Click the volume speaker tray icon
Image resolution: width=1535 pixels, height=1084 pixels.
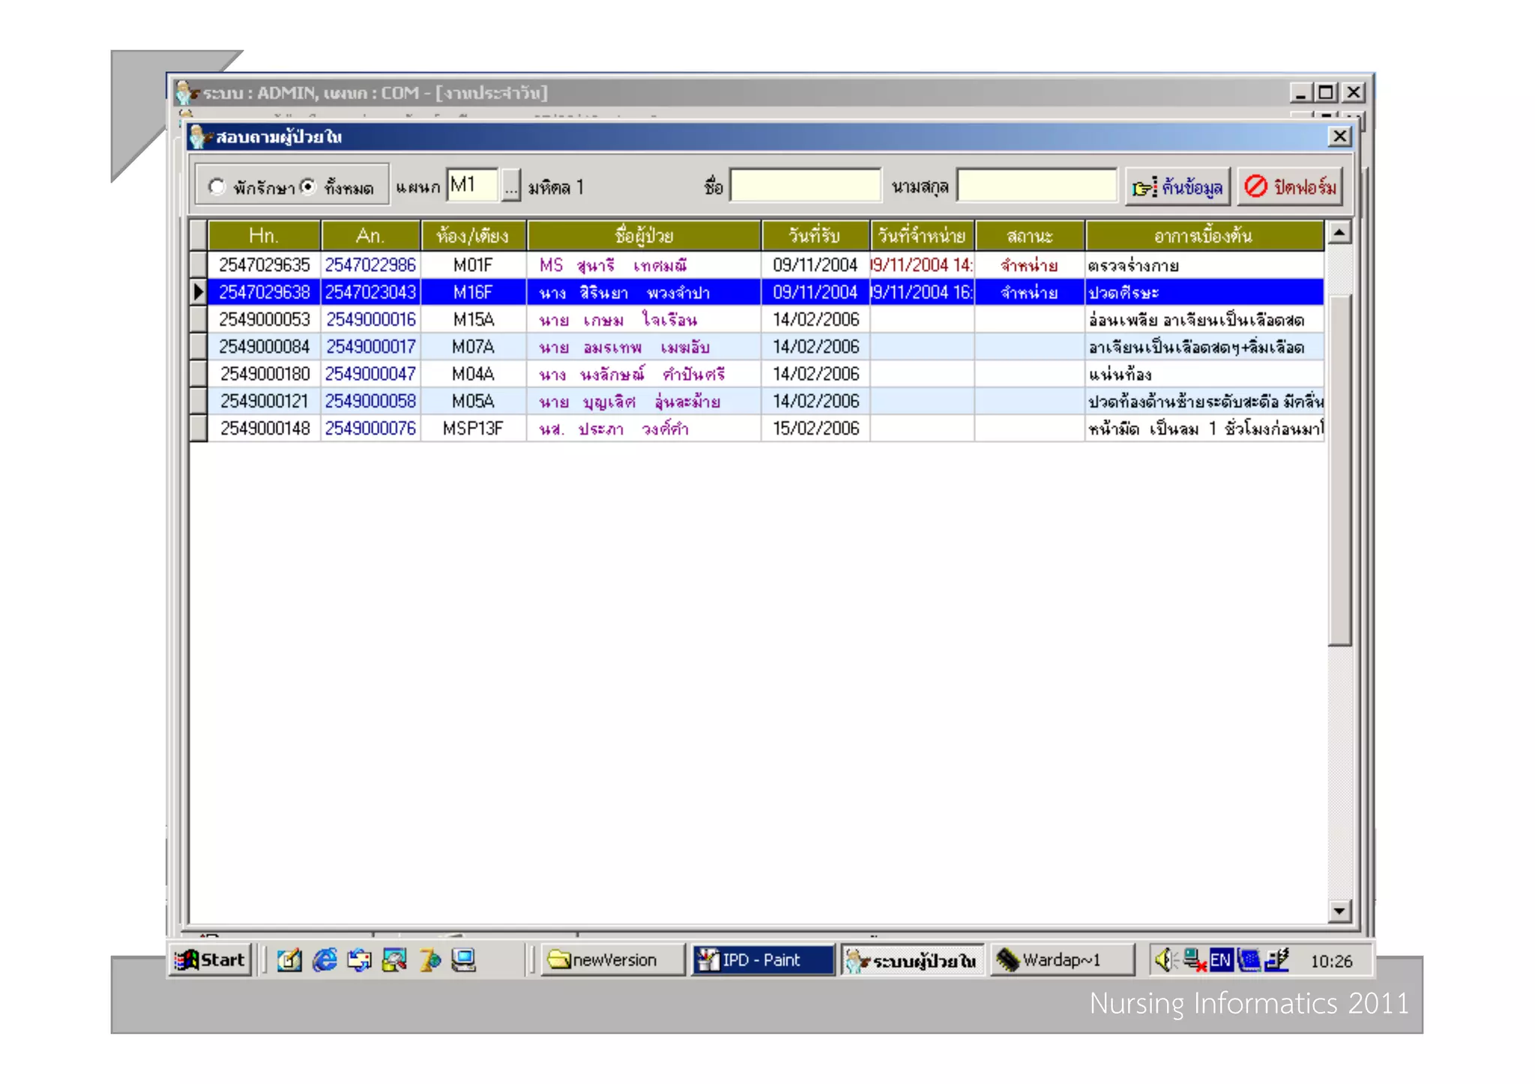1162,960
